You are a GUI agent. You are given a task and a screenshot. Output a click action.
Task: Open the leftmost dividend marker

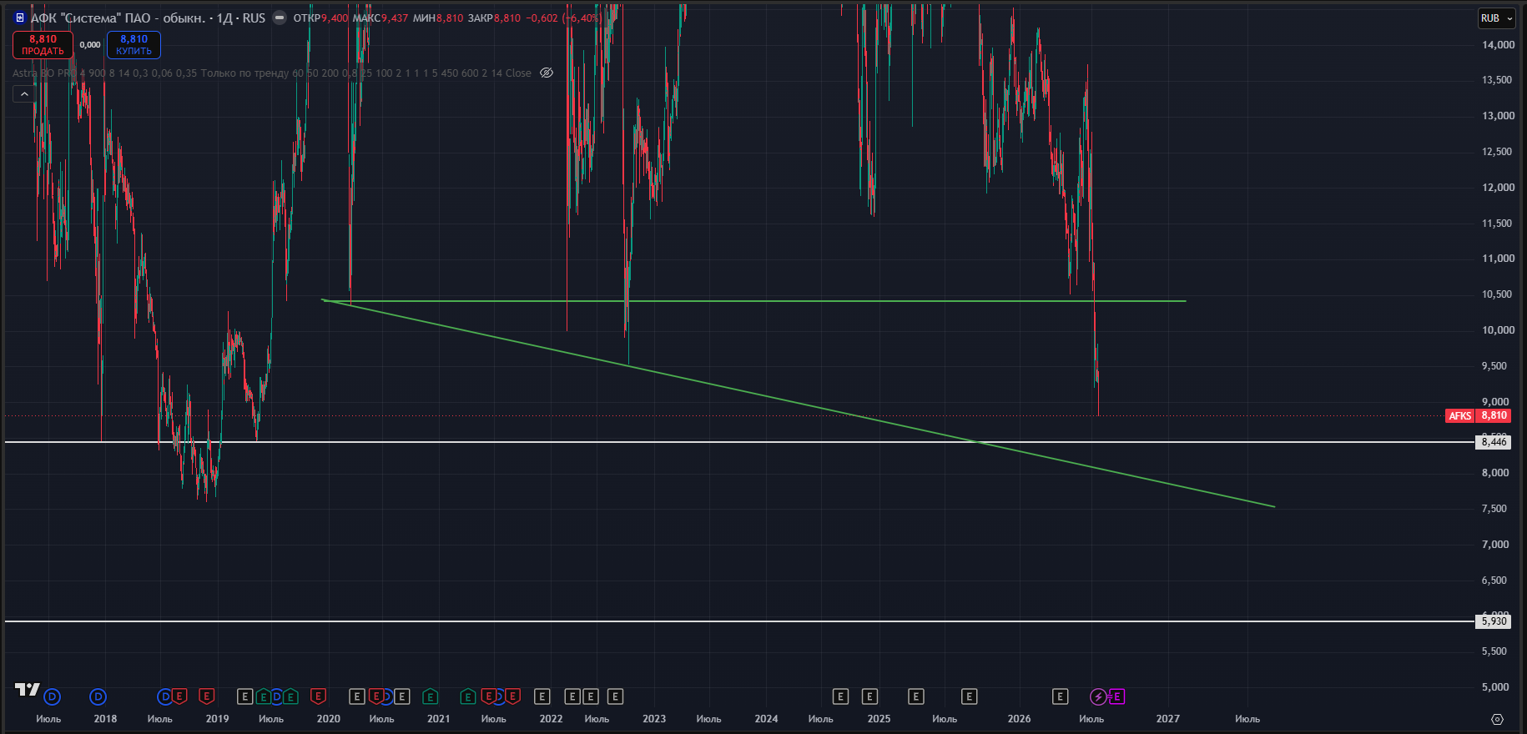[x=52, y=696]
